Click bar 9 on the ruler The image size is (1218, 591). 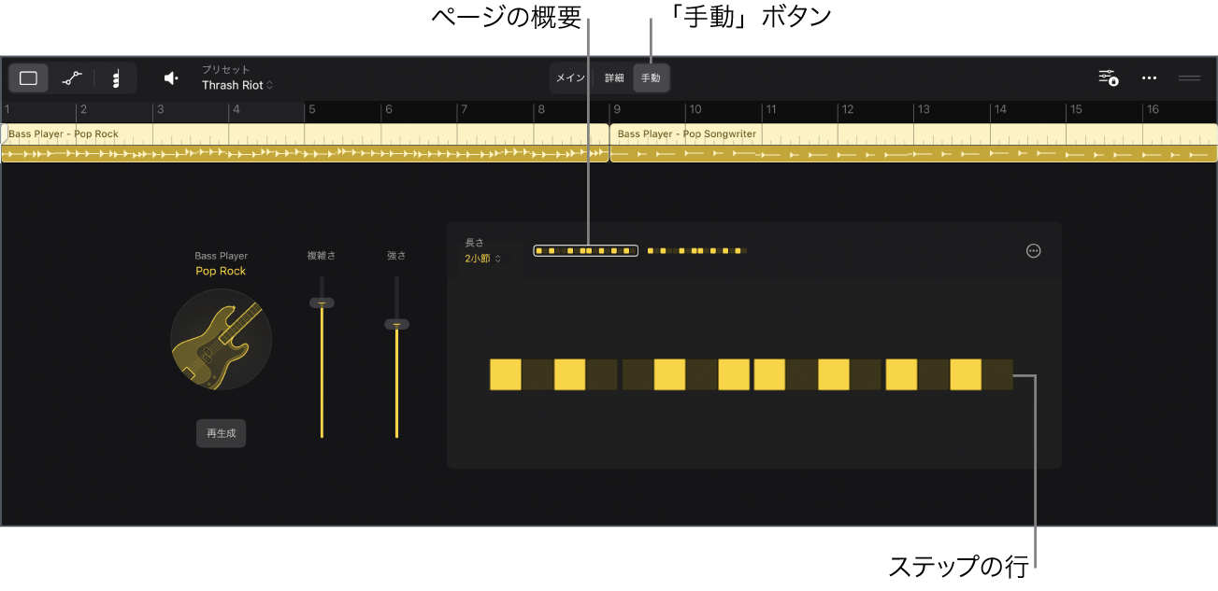[x=617, y=109]
